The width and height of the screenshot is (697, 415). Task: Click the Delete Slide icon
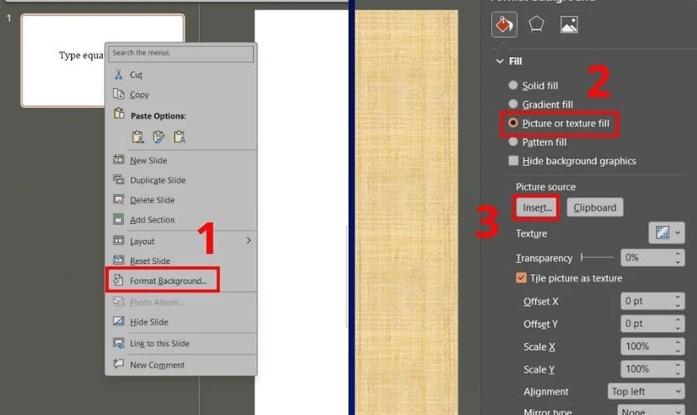pos(118,199)
